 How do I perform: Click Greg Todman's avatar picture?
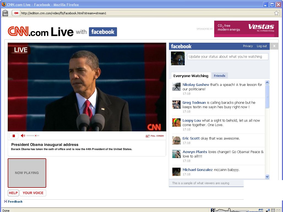[176, 105]
